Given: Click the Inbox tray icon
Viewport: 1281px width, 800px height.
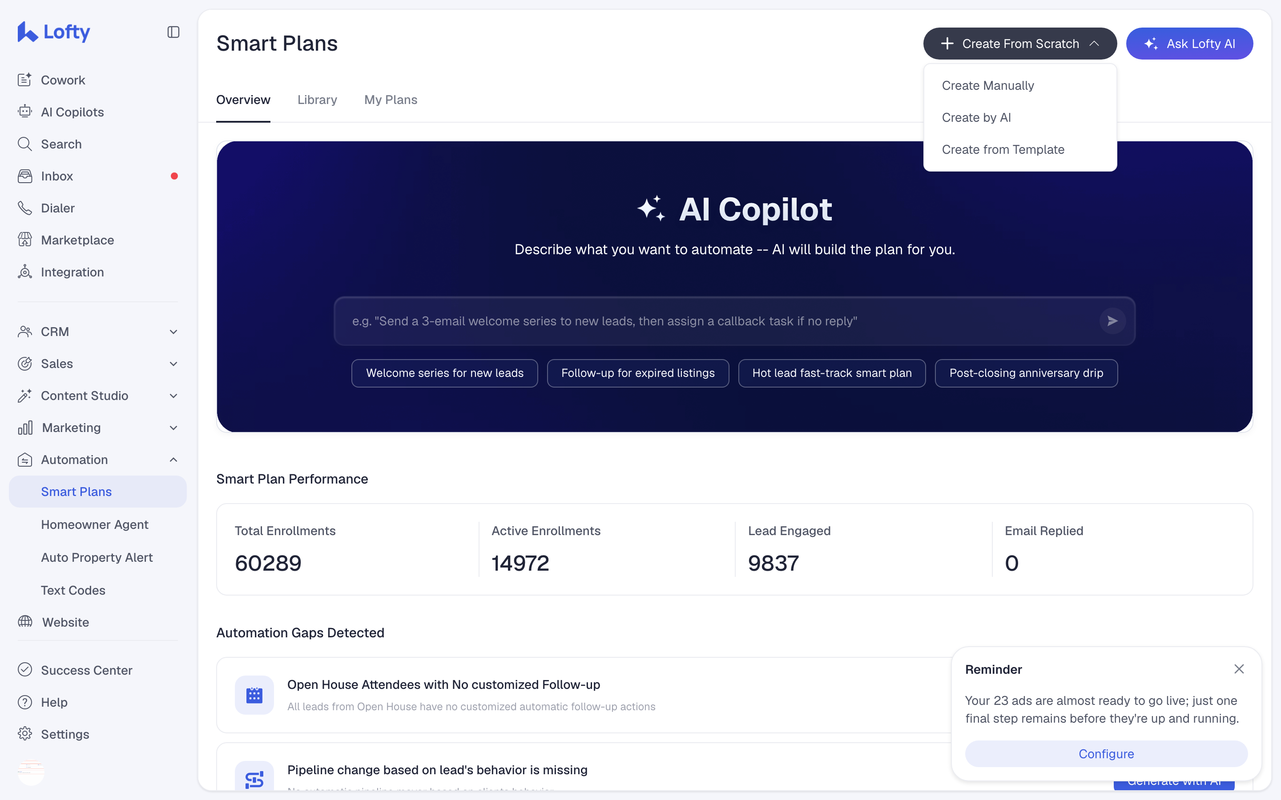Looking at the screenshot, I should (25, 176).
